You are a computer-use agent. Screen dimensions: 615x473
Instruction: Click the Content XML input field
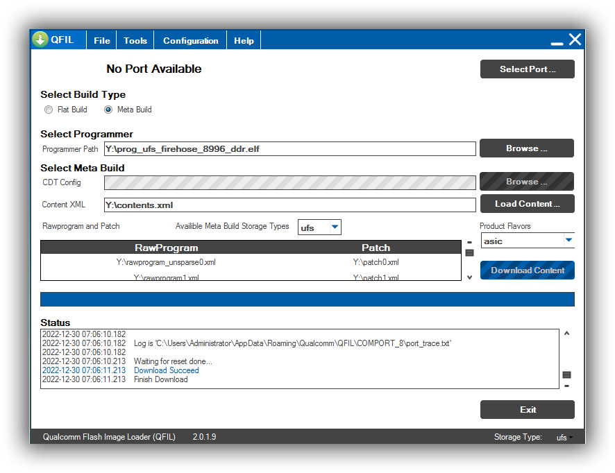click(x=290, y=205)
